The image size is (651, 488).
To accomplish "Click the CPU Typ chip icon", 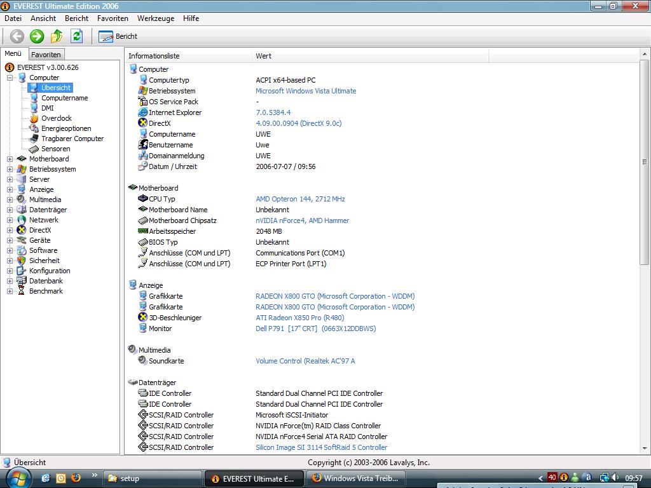I will 143,198.
